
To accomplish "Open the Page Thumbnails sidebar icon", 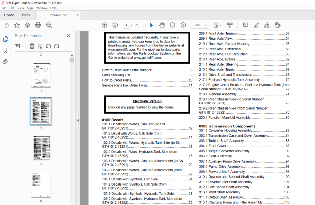I will [6, 39].
